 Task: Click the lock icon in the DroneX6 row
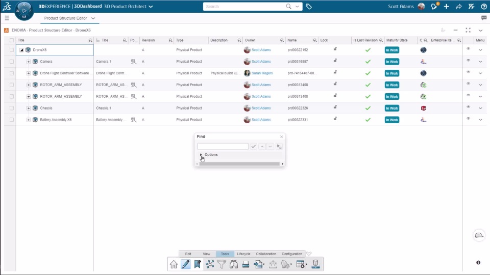click(x=335, y=49)
